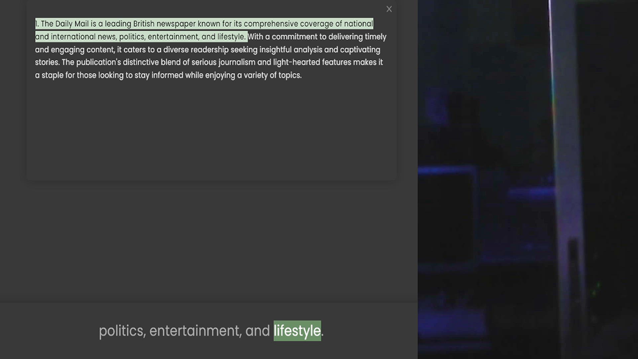
Task: Click the word 'With' starting second sentence
Action: coord(256,37)
